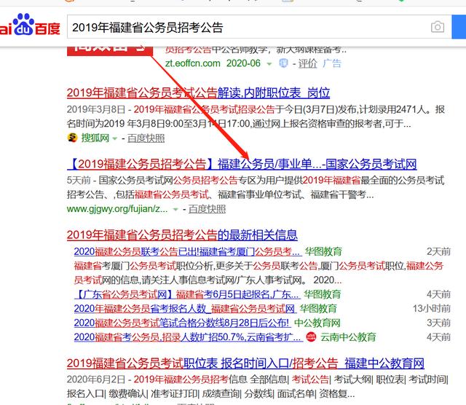Open the 搜狐网 source link
466x405 pixels.
coord(95,138)
